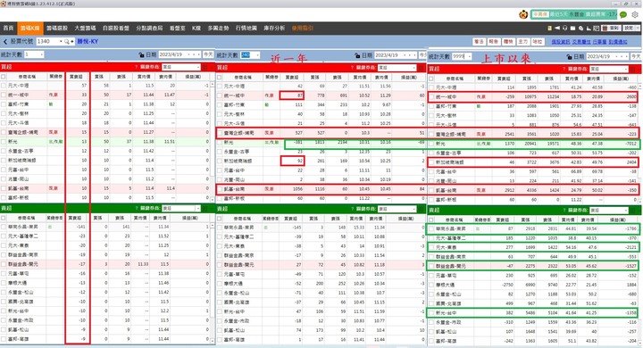The image size is (643, 348).
Task: Open the 首頁 home tab
Action: [8, 29]
